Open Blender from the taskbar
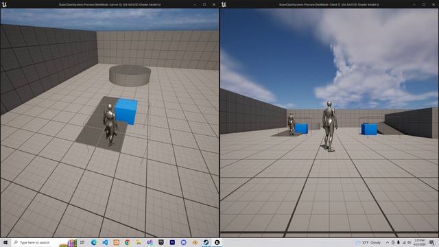The image size is (439, 247). (x=195, y=242)
